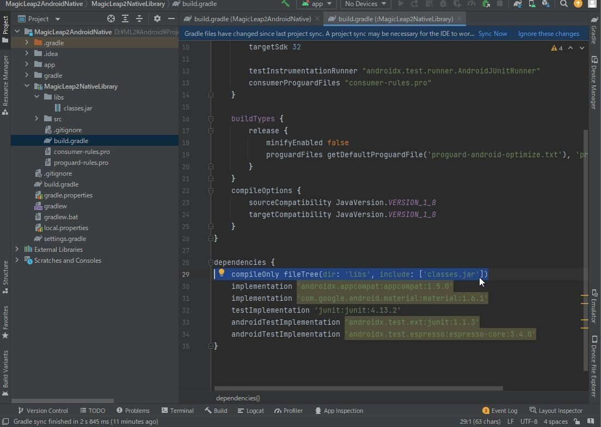Click the editor horizontal scrollbar
601x427 pixels.
click(x=358, y=388)
